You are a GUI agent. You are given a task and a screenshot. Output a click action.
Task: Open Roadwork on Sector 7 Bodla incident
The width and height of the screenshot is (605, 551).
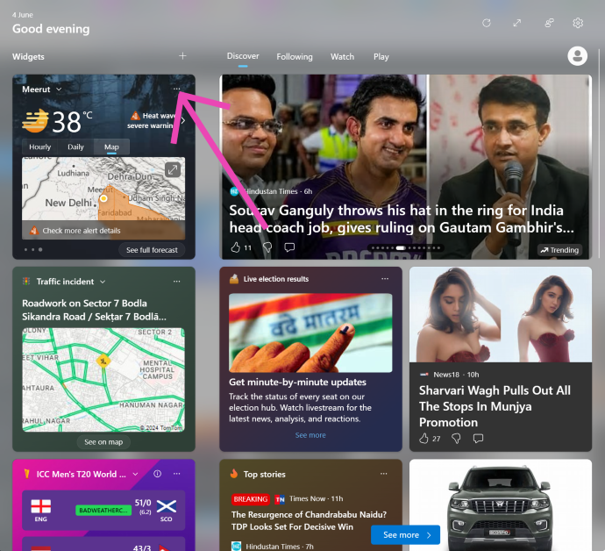(x=94, y=310)
